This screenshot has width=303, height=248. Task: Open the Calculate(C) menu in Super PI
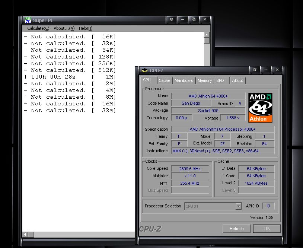click(38, 28)
